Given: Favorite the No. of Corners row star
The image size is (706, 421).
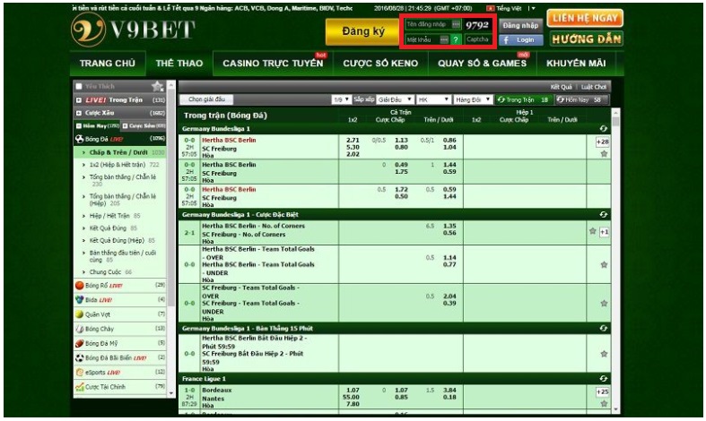Looking at the screenshot, I should click(x=593, y=231).
